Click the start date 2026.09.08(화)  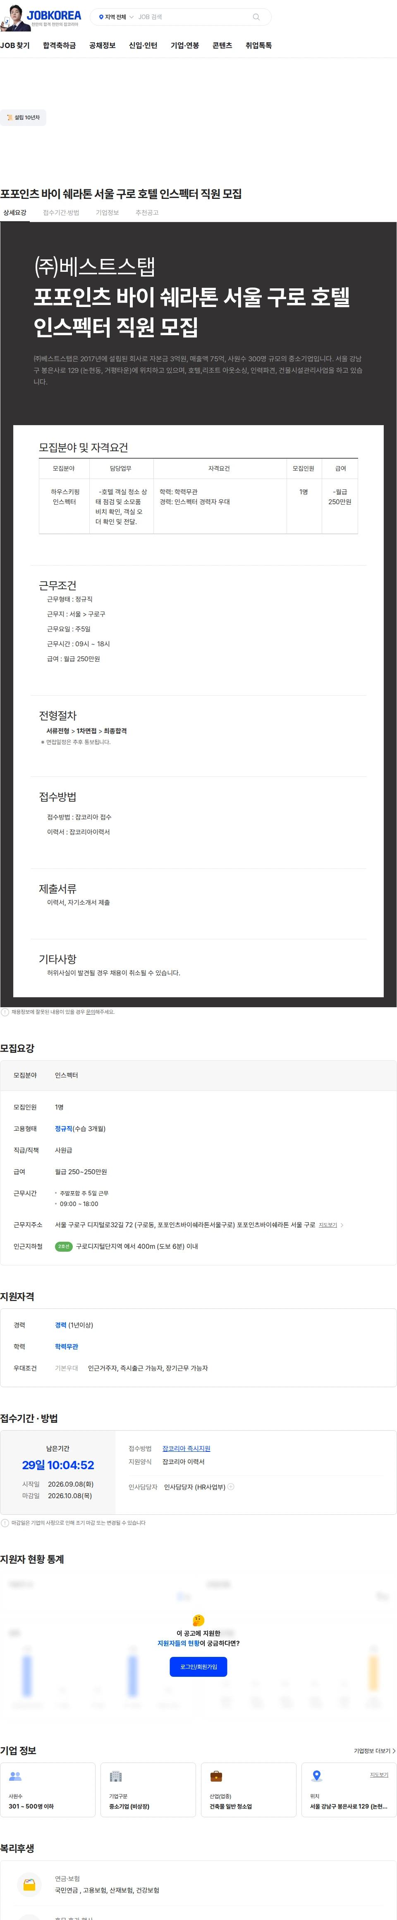click(71, 1484)
